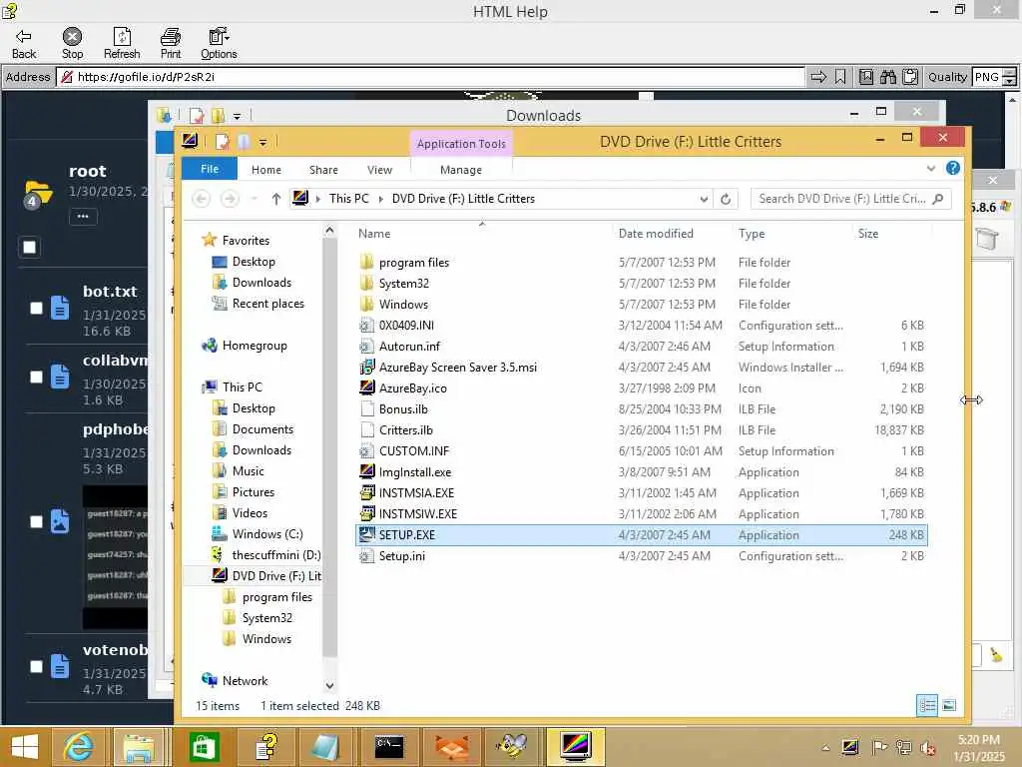Click the navigation pane scrollbar down arrow
The width and height of the screenshot is (1022, 767).
(x=329, y=685)
